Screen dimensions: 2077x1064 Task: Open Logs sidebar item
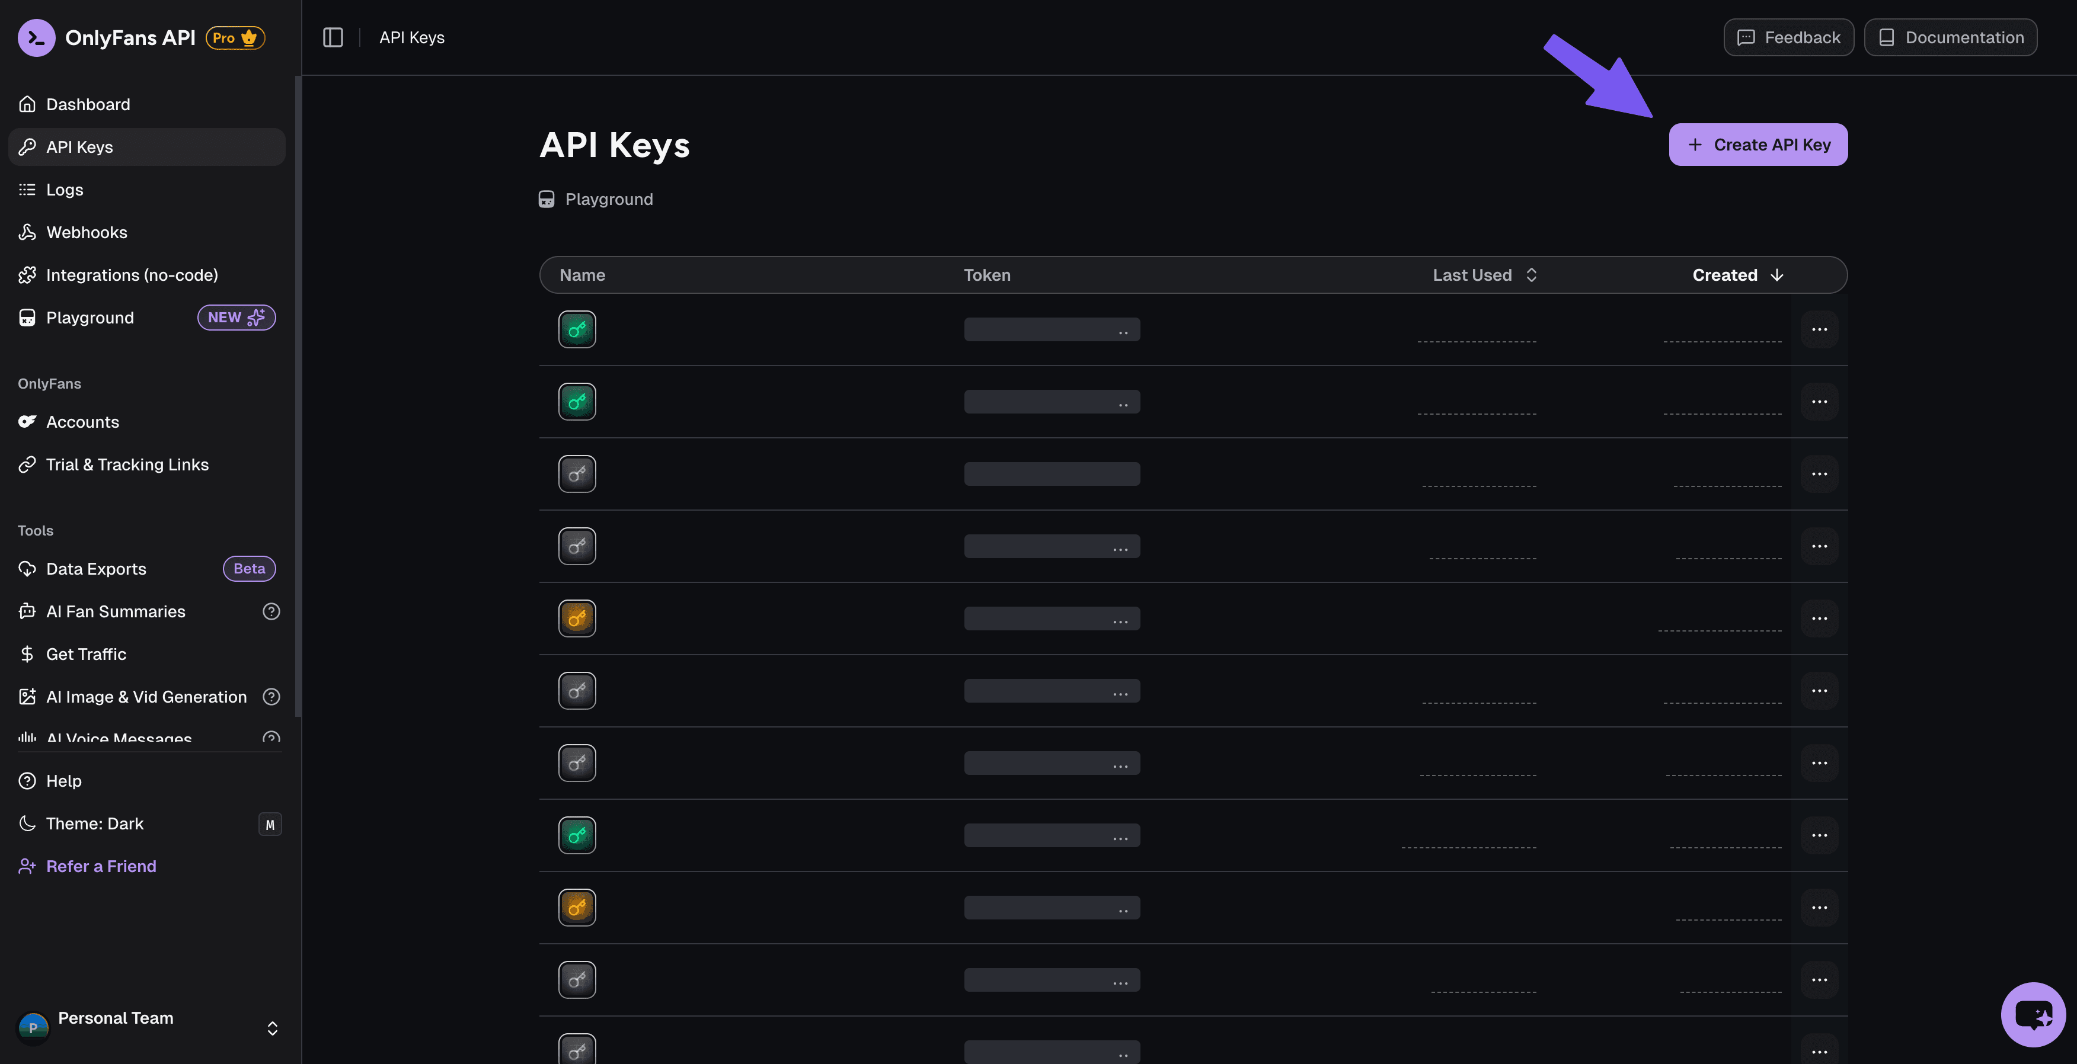(x=65, y=190)
